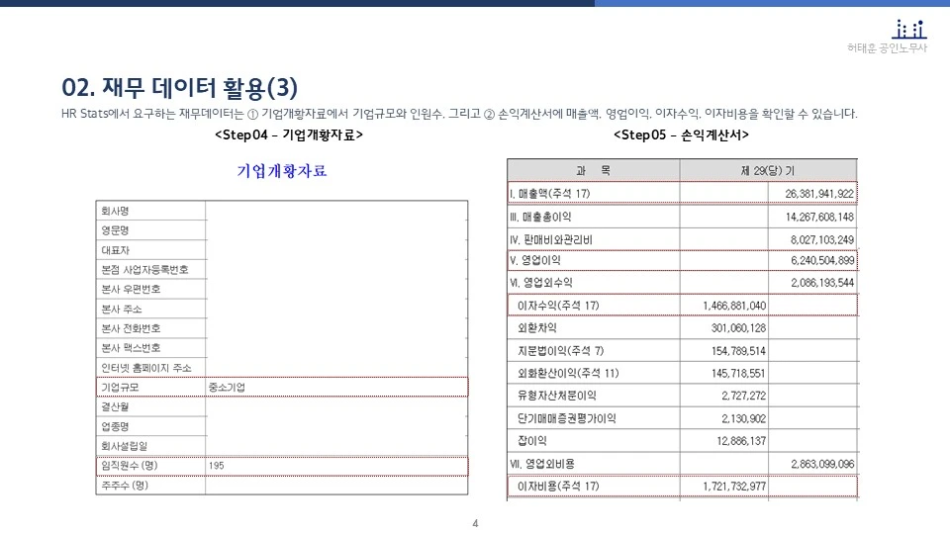The image size is (950, 534).
Task: Click the value 154,789,514
Action: click(738, 350)
